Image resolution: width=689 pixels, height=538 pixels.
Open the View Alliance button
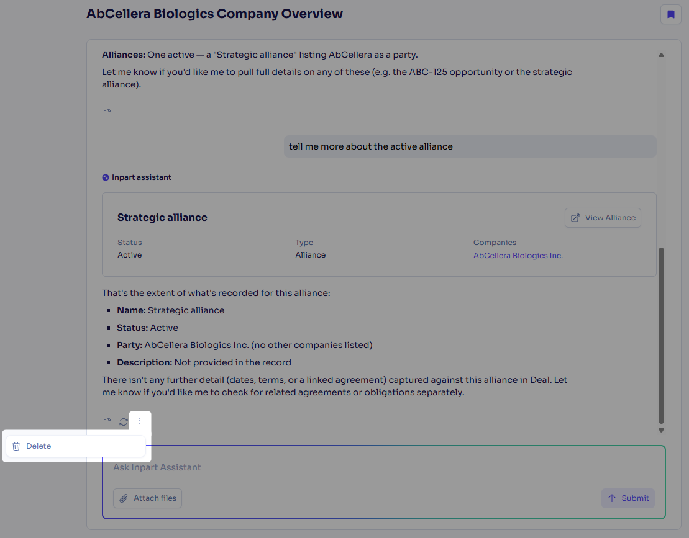[x=603, y=218]
